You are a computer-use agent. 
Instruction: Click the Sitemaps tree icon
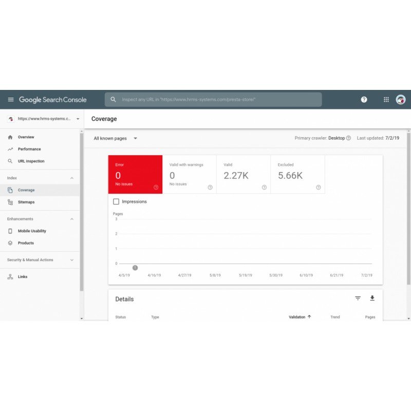10,202
